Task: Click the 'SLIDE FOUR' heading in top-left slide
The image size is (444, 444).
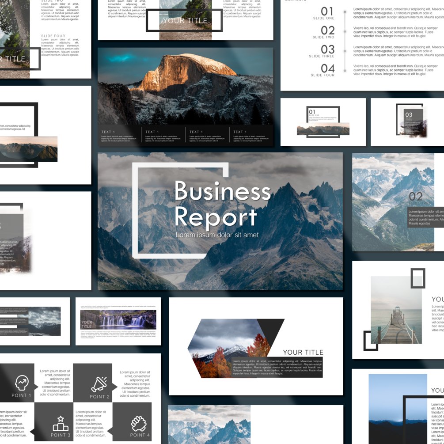Action: [53, 36]
